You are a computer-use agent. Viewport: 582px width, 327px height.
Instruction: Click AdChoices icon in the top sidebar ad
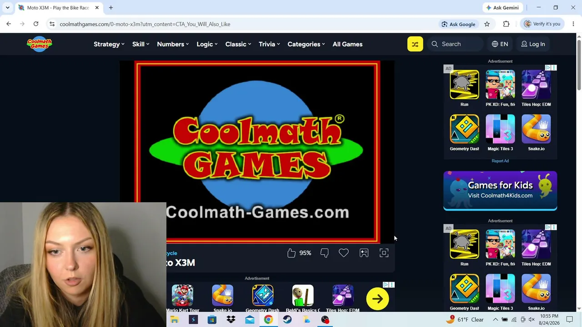(548, 68)
